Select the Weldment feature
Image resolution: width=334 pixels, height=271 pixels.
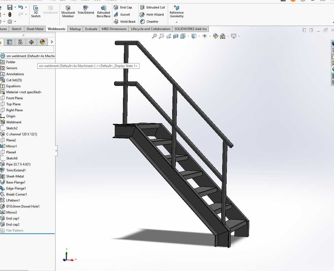[x=14, y=122]
